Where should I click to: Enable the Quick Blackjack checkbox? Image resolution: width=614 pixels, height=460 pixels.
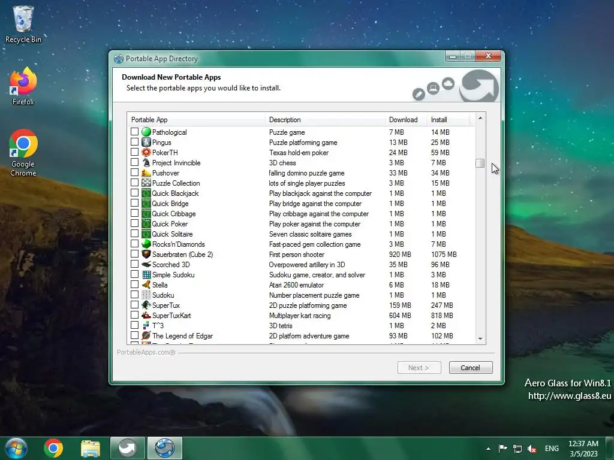[x=134, y=193]
